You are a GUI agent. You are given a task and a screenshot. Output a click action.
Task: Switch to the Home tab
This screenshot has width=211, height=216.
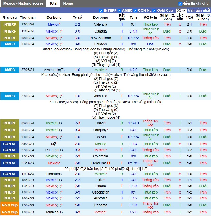pyautogui.click(x=68, y=3)
